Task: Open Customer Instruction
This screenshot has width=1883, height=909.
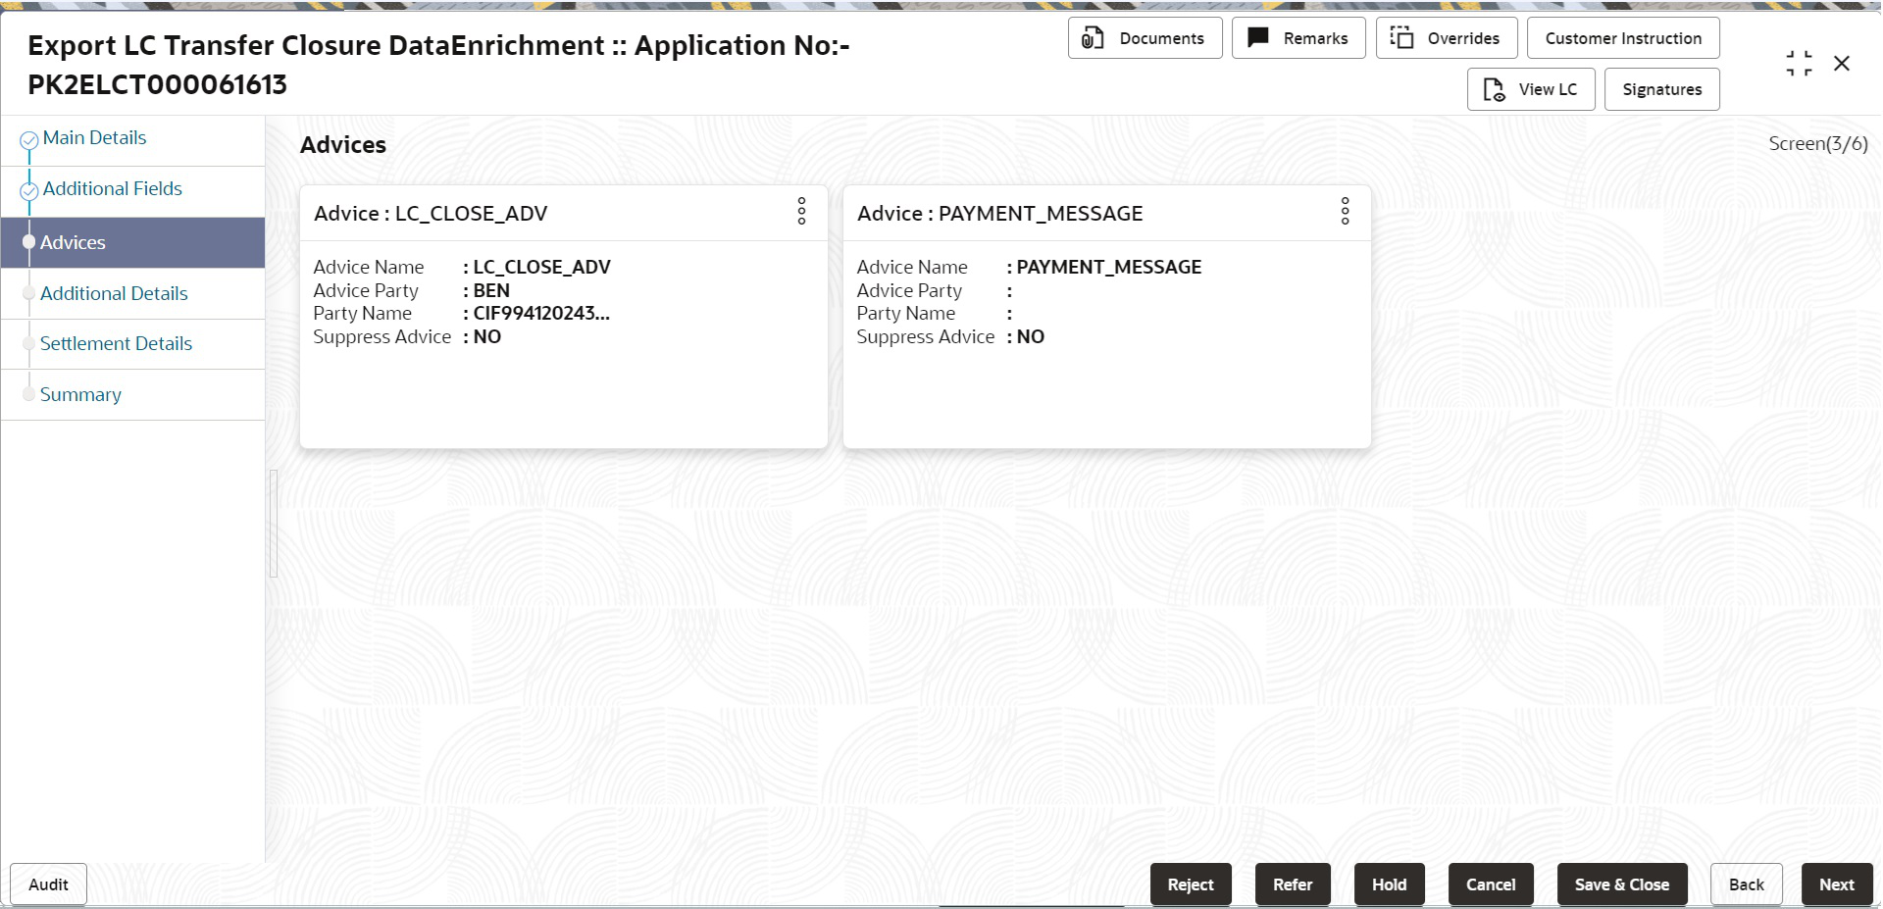Action: point(1623,38)
